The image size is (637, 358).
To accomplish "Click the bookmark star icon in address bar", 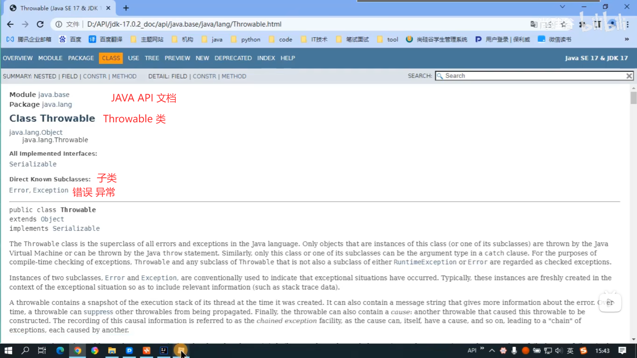I will 563,24.
